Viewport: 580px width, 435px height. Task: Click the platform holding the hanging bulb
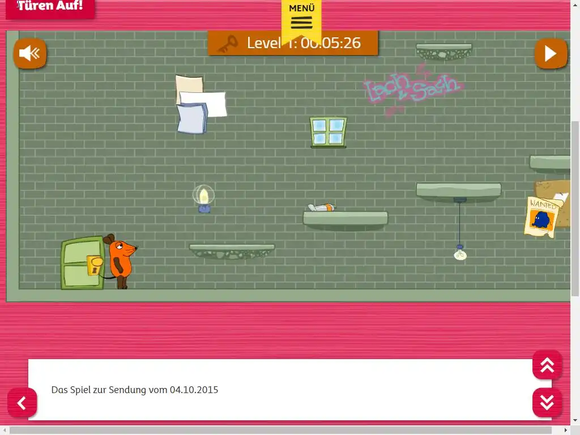click(459, 191)
